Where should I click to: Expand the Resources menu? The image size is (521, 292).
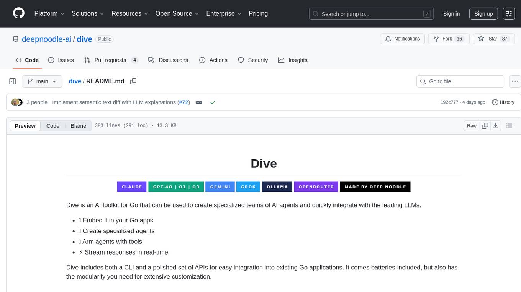130,13
